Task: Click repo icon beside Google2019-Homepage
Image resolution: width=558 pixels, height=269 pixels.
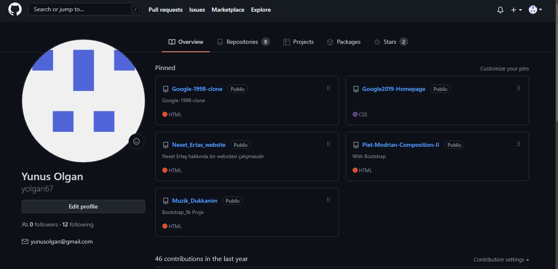Action: pyautogui.click(x=356, y=89)
